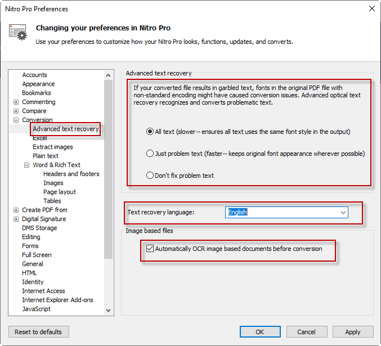Collapse the Word & Rich Text node

pyautogui.click(x=27, y=165)
